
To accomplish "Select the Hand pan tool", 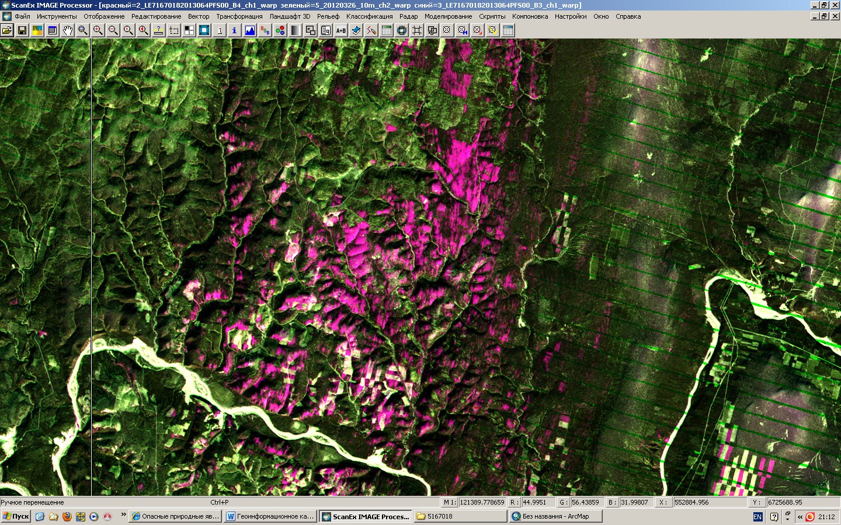I will pyautogui.click(x=68, y=30).
